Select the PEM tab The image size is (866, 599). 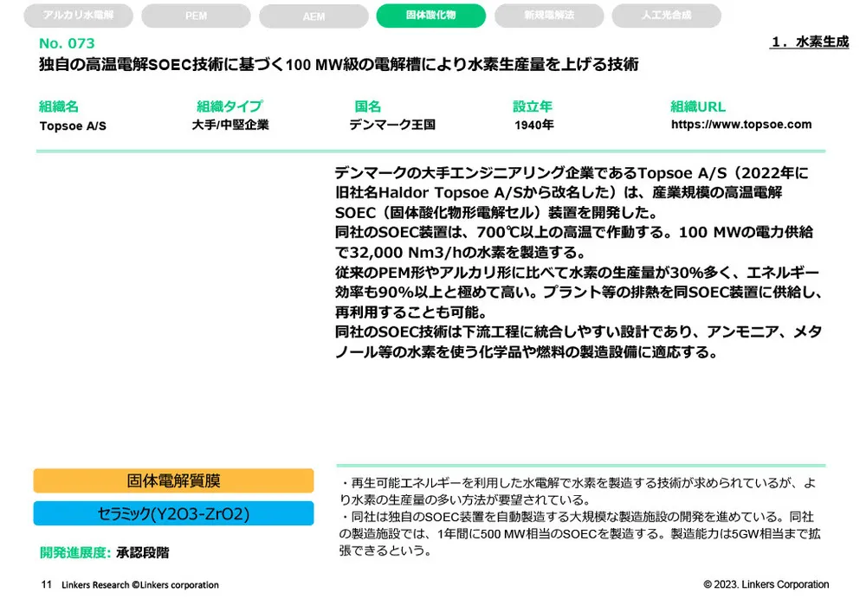[196, 16]
